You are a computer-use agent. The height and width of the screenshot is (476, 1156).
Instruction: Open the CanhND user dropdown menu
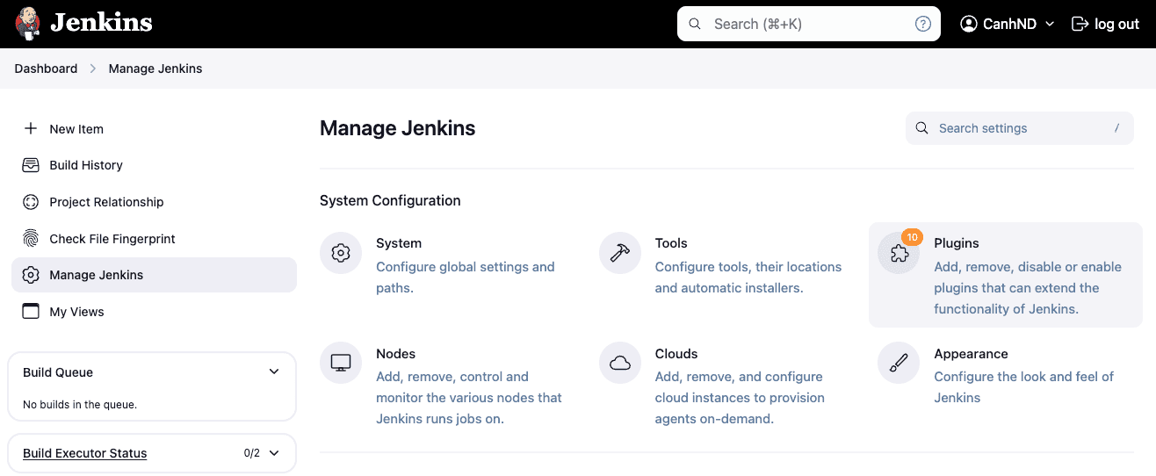tap(1008, 24)
